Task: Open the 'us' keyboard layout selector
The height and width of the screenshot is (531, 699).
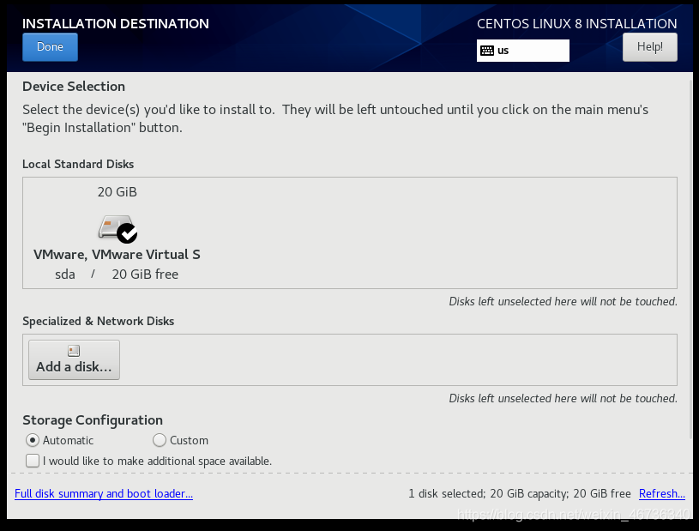Action: 523,51
